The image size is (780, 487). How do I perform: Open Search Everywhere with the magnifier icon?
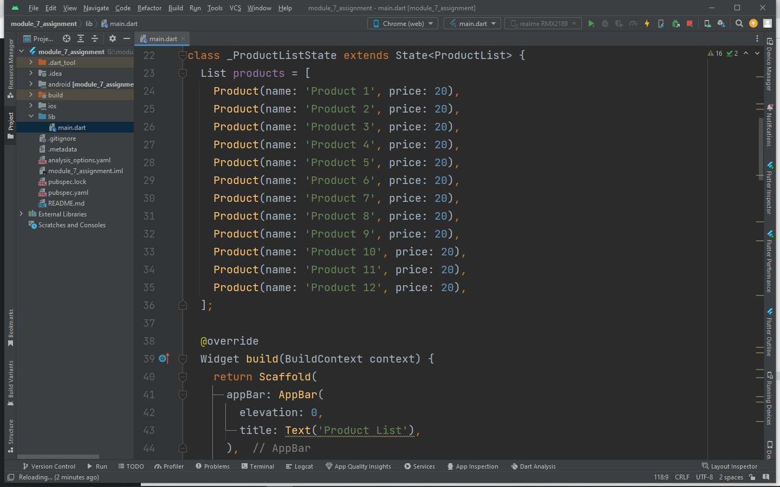739,23
